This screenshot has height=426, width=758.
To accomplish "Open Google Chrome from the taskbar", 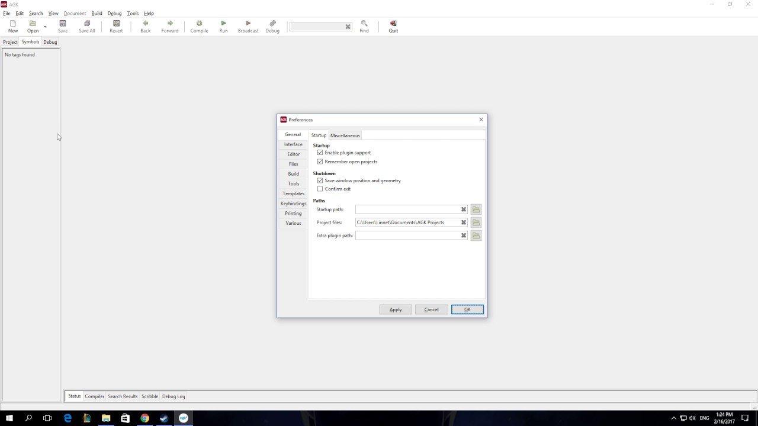I will click(x=144, y=418).
